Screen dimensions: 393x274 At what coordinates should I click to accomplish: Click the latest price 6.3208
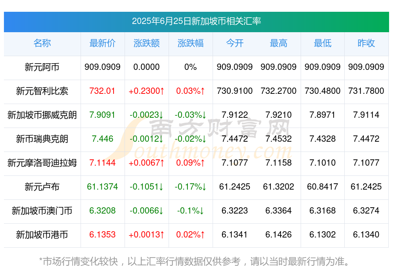tap(102, 211)
